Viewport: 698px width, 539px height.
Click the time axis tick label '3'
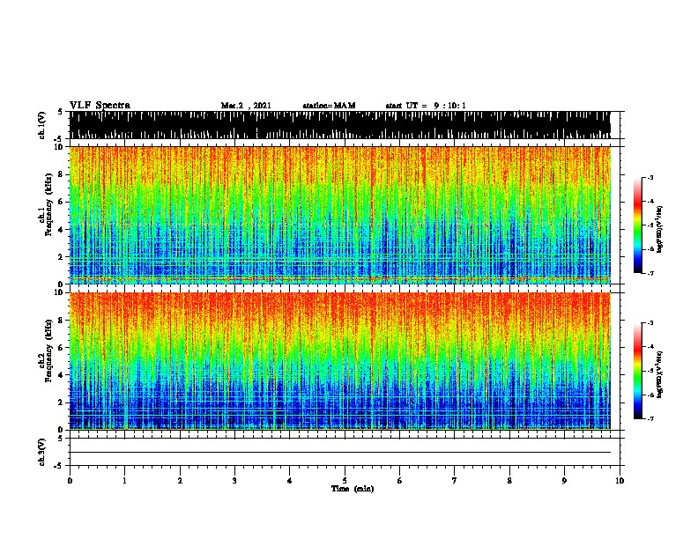[234, 481]
